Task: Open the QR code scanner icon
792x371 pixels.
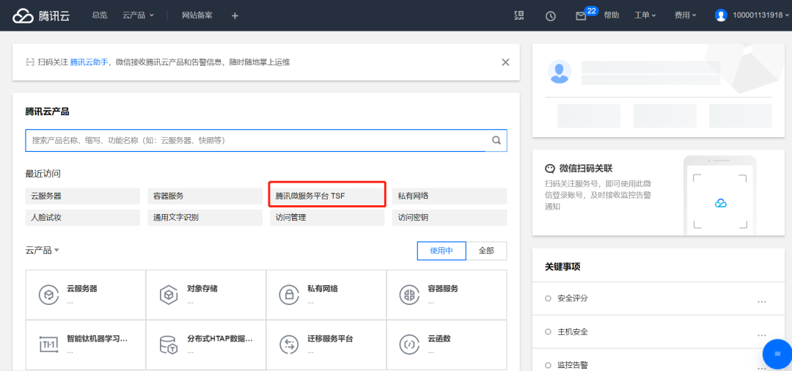Action: point(519,15)
